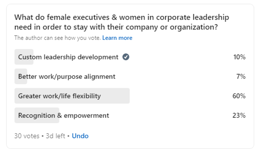Click the poll question's first line
Image resolution: width=261 pixels, height=149 pixels.
(122, 17)
